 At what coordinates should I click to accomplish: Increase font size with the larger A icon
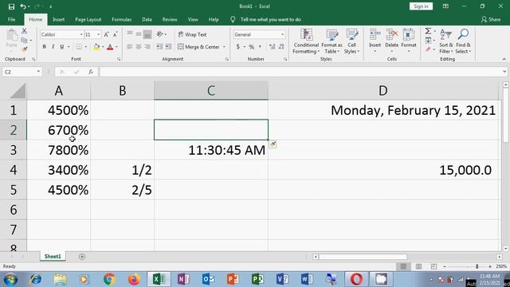click(x=106, y=34)
